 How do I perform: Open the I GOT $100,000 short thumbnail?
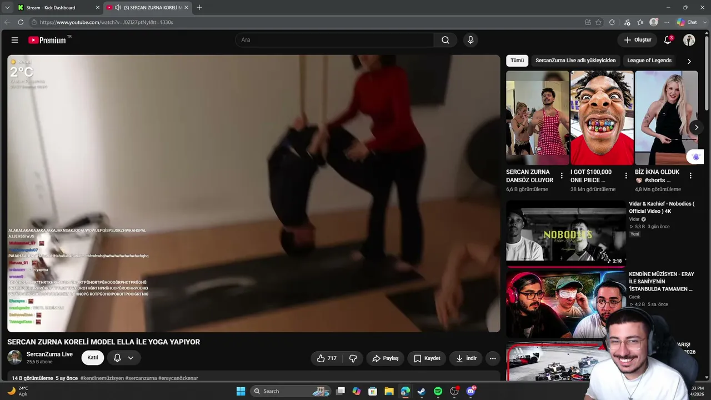click(602, 118)
